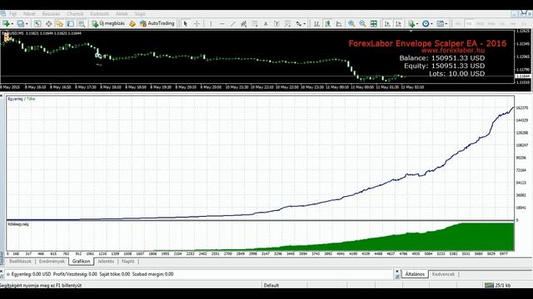533x299 pixels.
Task: Click the Új megbízás button
Action: click(x=108, y=23)
